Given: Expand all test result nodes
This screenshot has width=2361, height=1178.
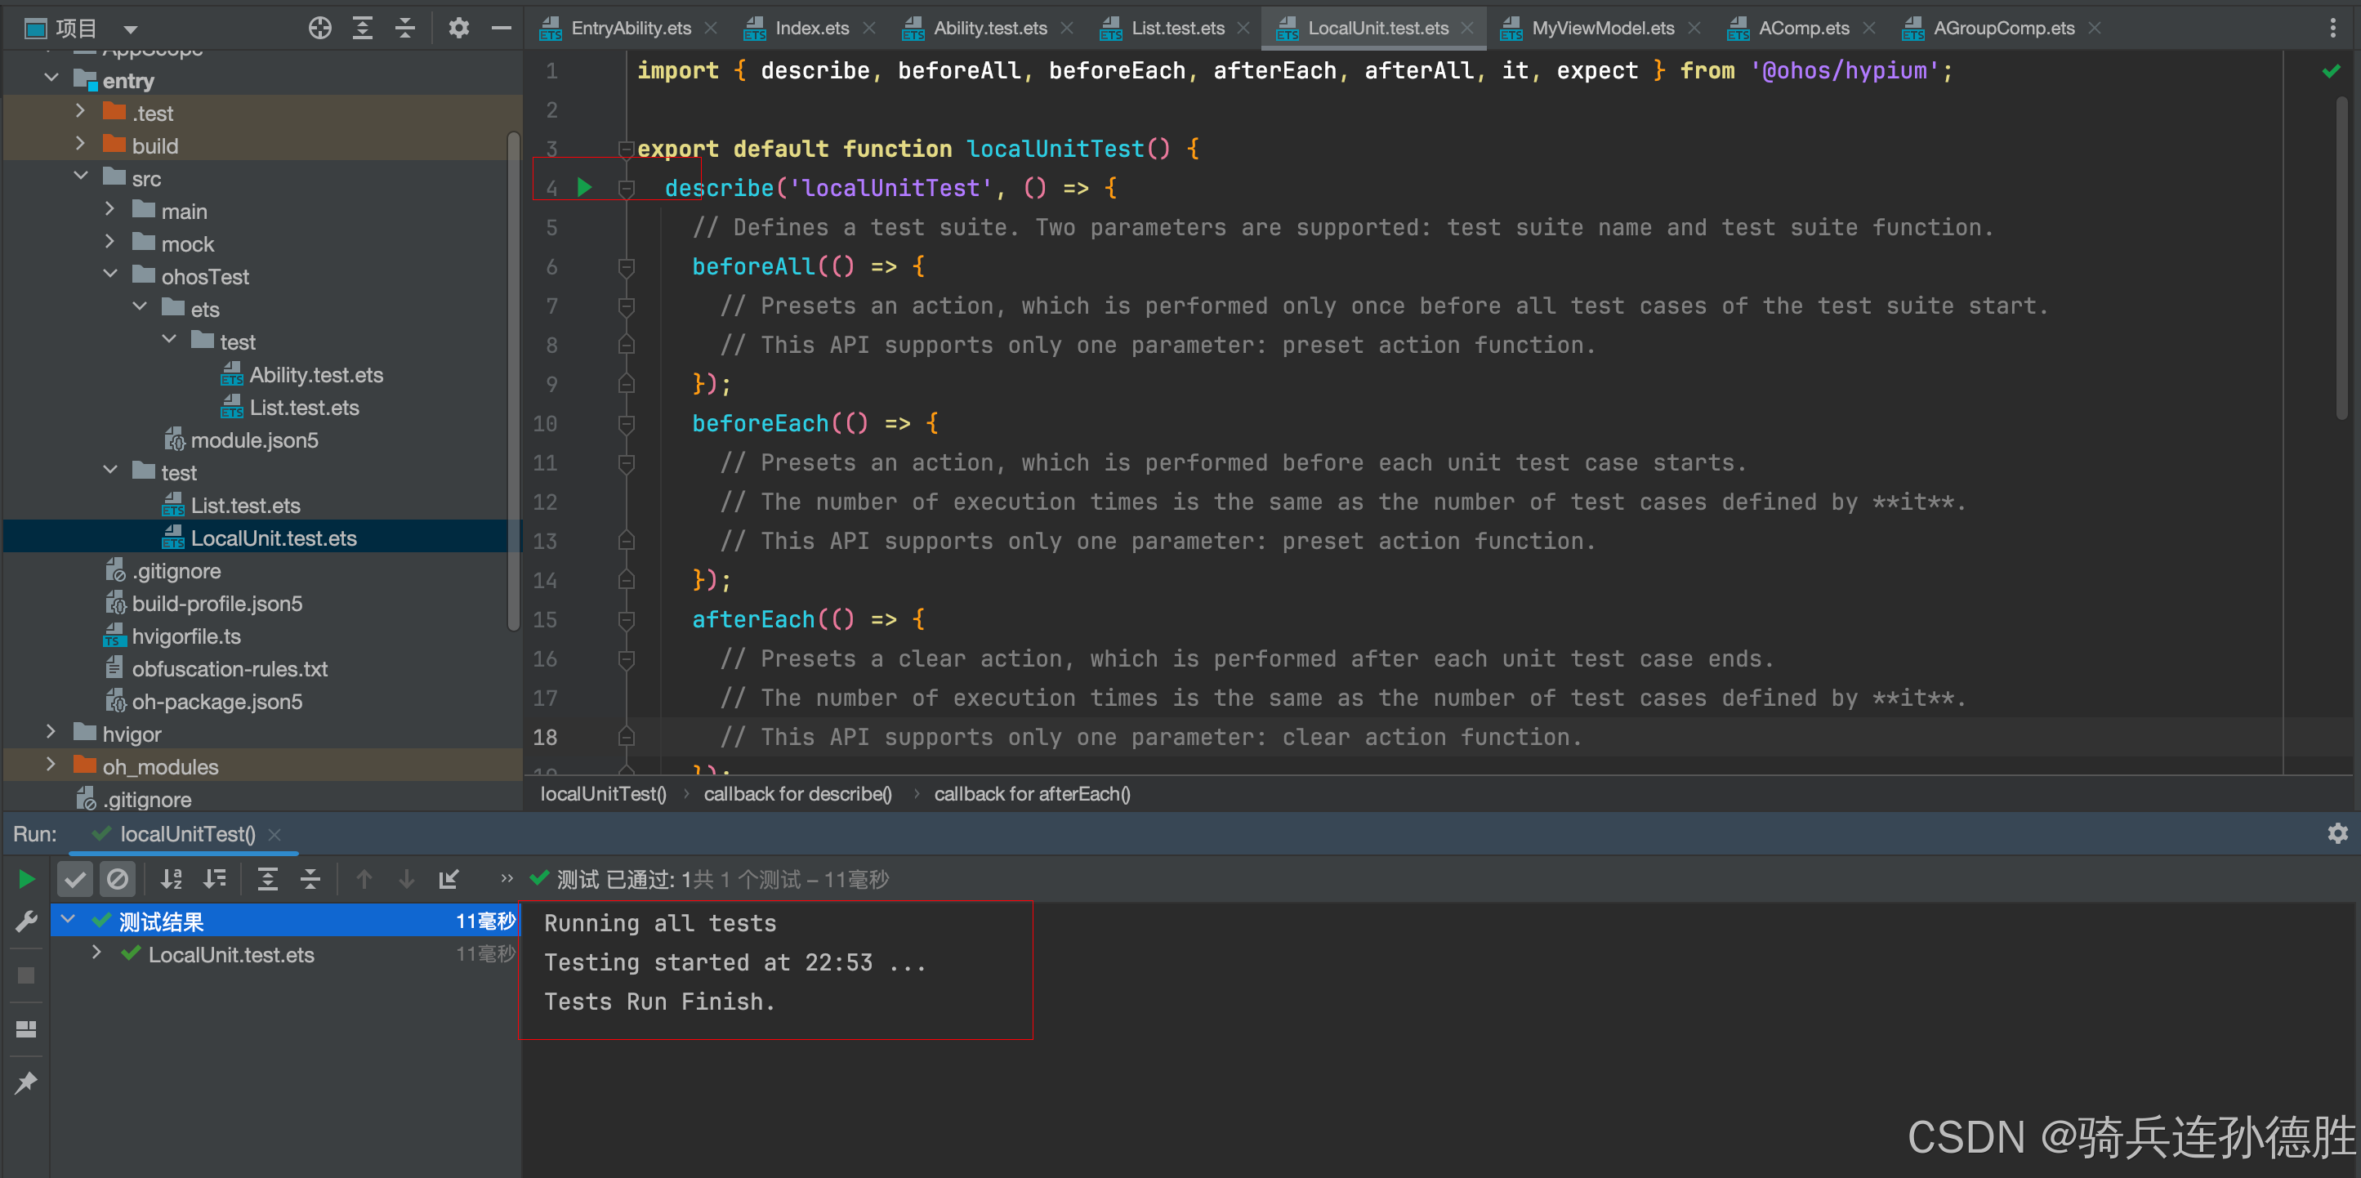Looking at the screenshot, I should coord(268,879).
